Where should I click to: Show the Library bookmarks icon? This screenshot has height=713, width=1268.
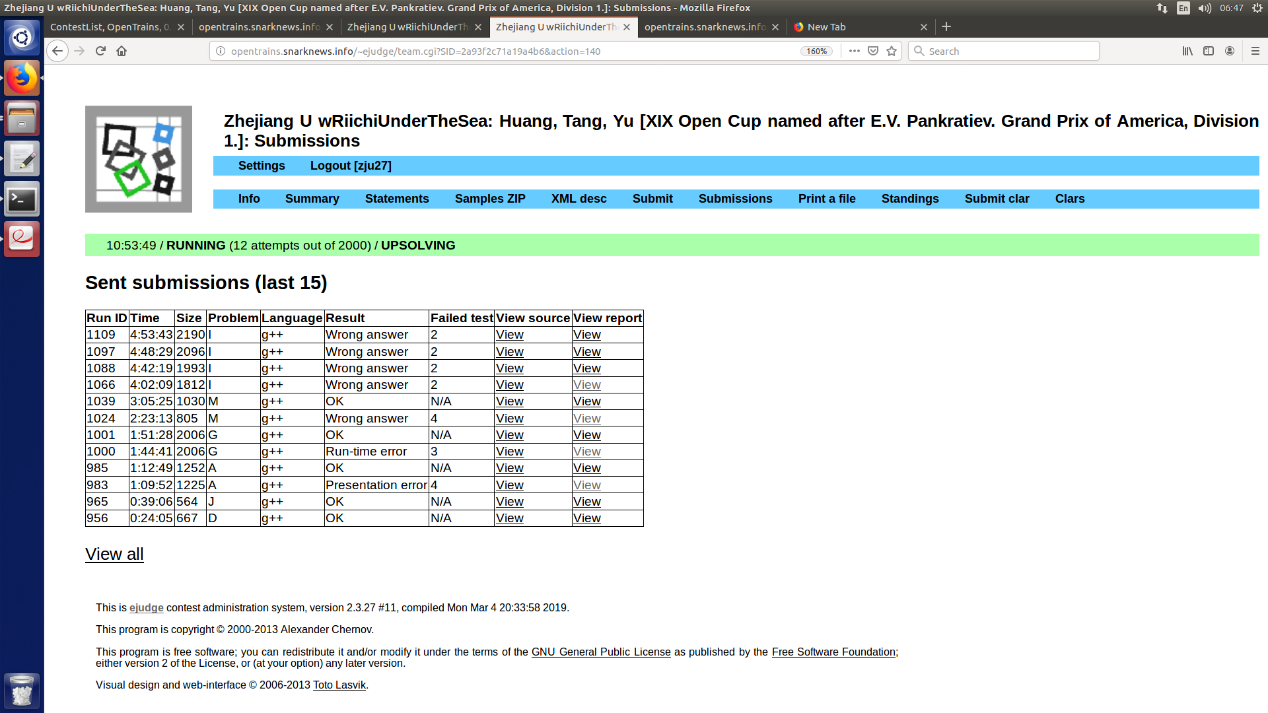click(1187, 51)
